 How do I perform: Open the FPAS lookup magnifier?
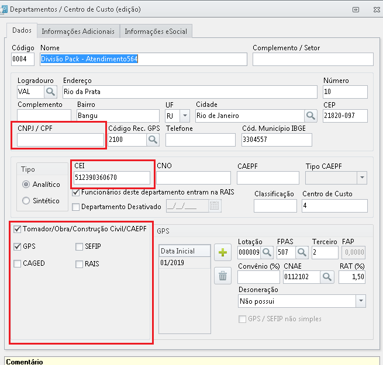(x=302, y=252)
